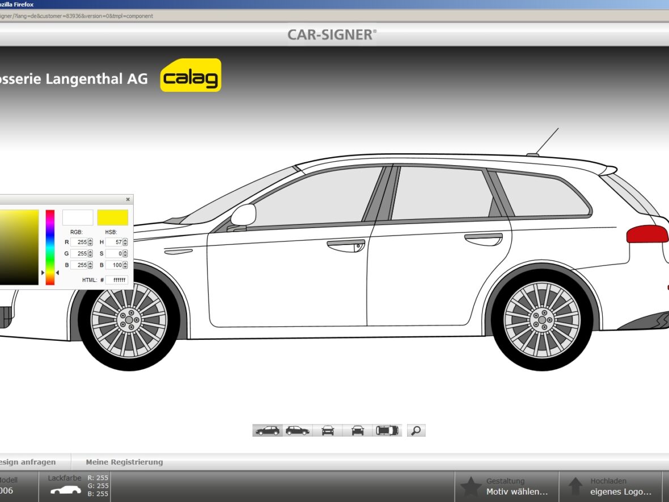Click eigenes Logo... upload button
This screenshot has width=669, height=502.
point(619,492)
